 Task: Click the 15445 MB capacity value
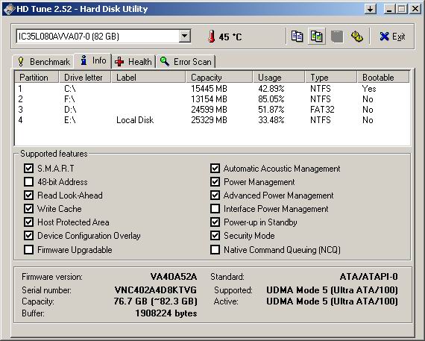pyautogui.click(x=209, y=89)
